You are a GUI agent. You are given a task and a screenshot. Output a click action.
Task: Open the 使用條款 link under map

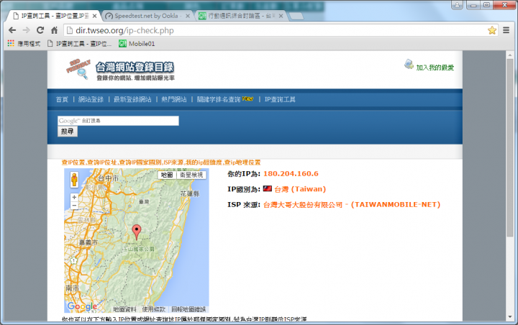click(154, 309)
